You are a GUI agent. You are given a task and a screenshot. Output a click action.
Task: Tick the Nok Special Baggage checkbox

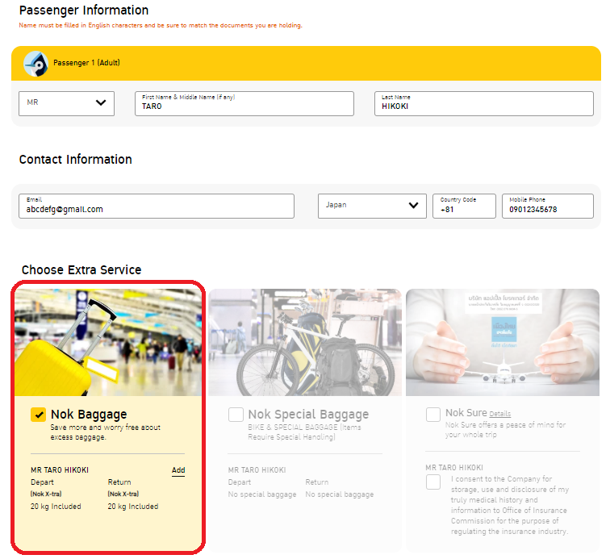click(x=236, y=415)
